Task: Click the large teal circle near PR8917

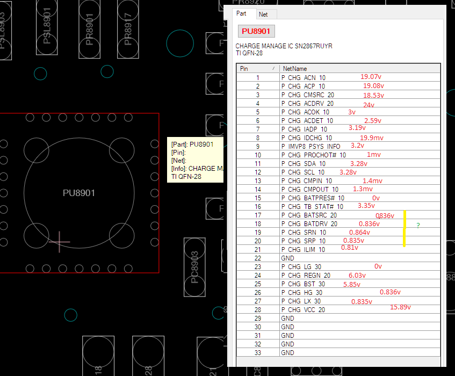Action: 180,43
